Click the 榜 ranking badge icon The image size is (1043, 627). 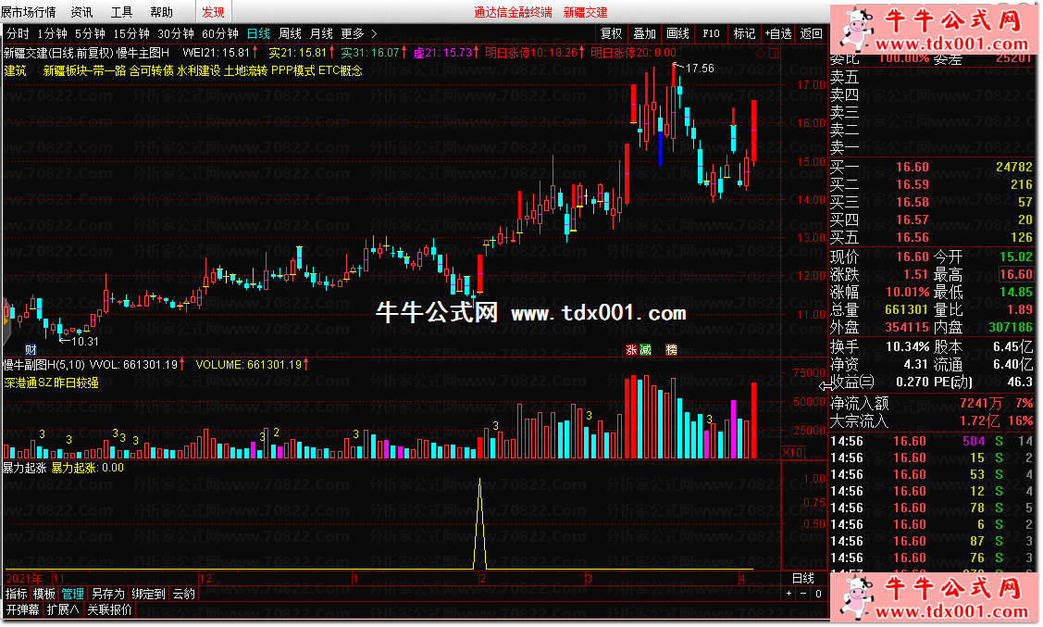[x=672, y=349]
